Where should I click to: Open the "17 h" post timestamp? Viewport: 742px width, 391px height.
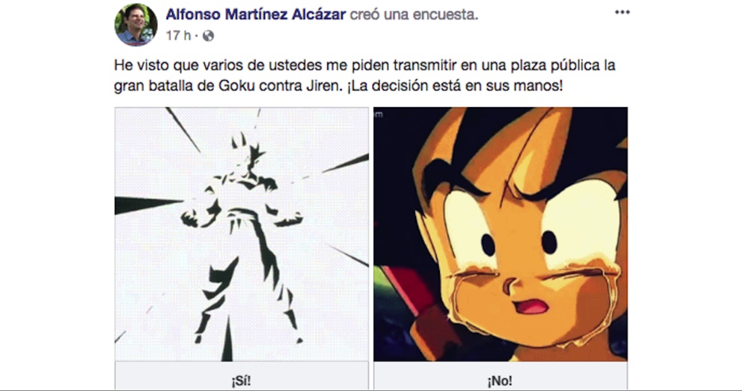(178, 36)
